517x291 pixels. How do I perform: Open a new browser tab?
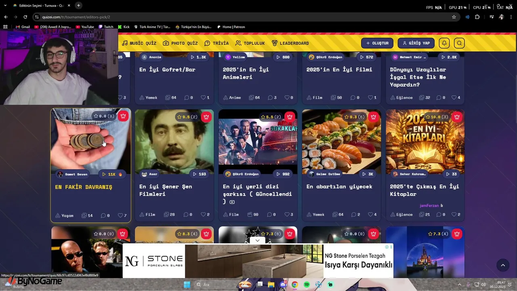(x=78, y=6)
